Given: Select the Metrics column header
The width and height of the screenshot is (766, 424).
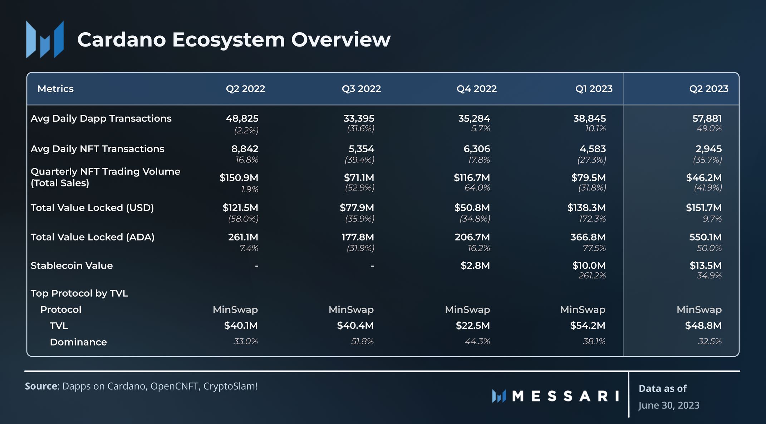Looking at the screenshot, I should [55, 89].
